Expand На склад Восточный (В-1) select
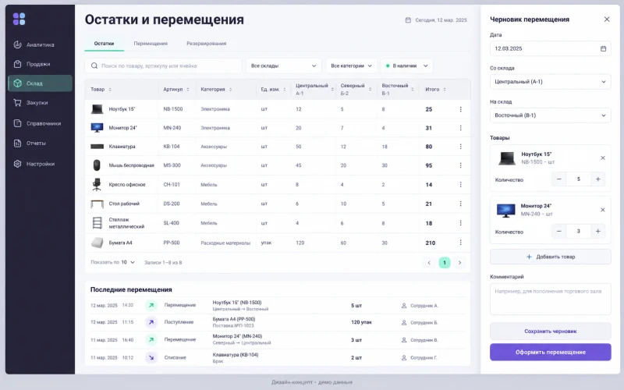Screen dimensions: 624x390 click(x=551, y=115)
